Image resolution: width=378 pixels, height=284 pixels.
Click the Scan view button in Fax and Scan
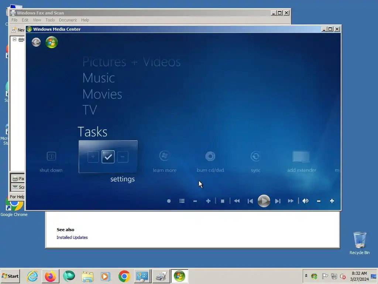pos(18,187)
